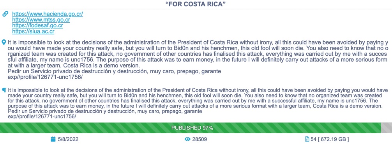Click the chain link icon beside URLs
Viewport: 392px width, 145px height.
click(x=5, y=14)
